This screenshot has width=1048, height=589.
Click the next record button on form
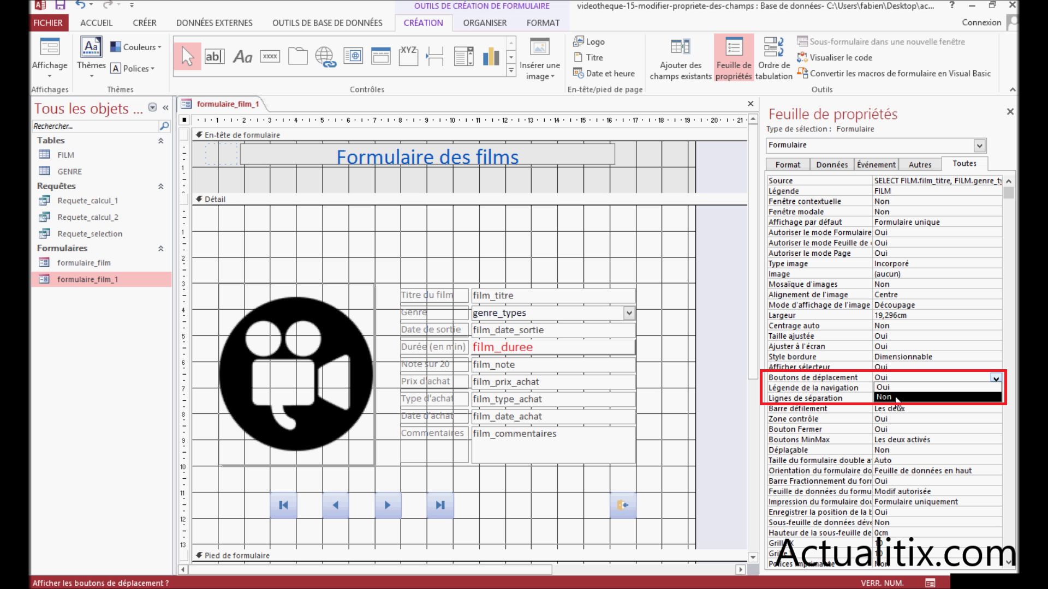pos(388,505)
